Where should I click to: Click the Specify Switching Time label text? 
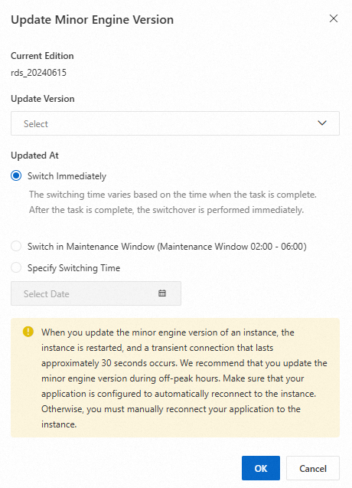pyautogui.click(x=73, y=268)
